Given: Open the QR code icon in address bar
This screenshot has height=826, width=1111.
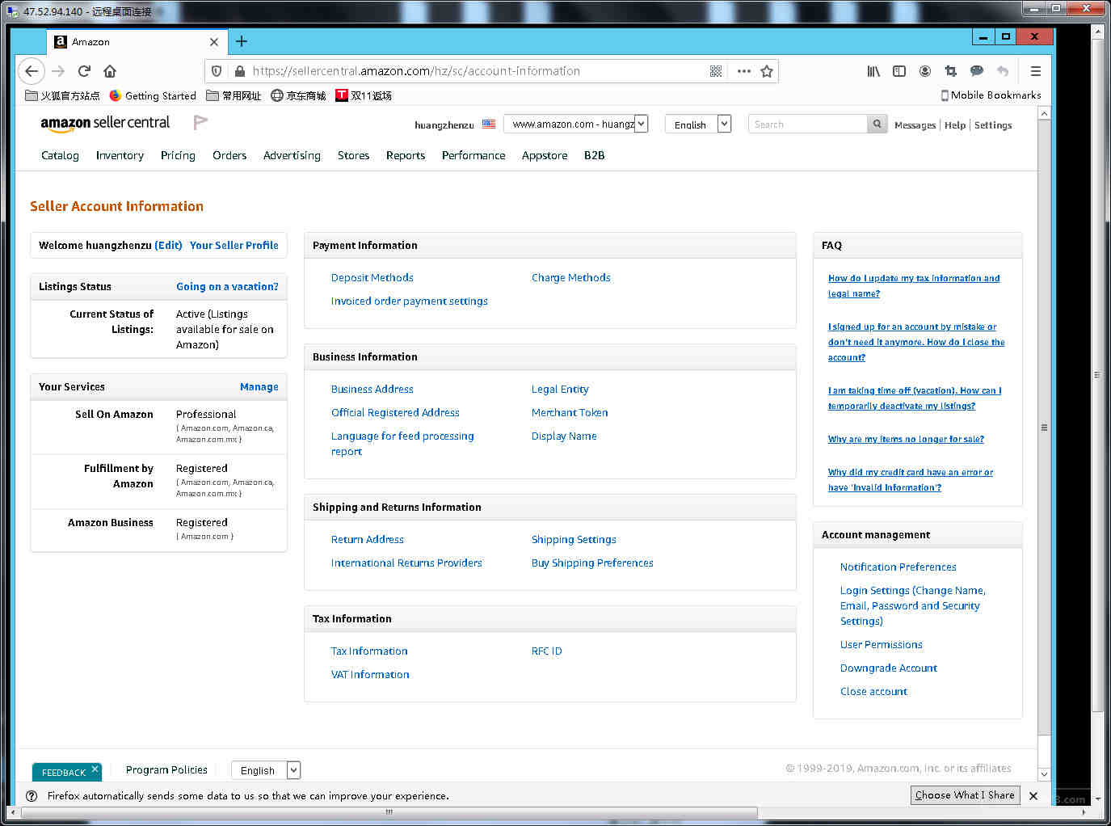Looking at the screenshot, I should click(716, 71).
